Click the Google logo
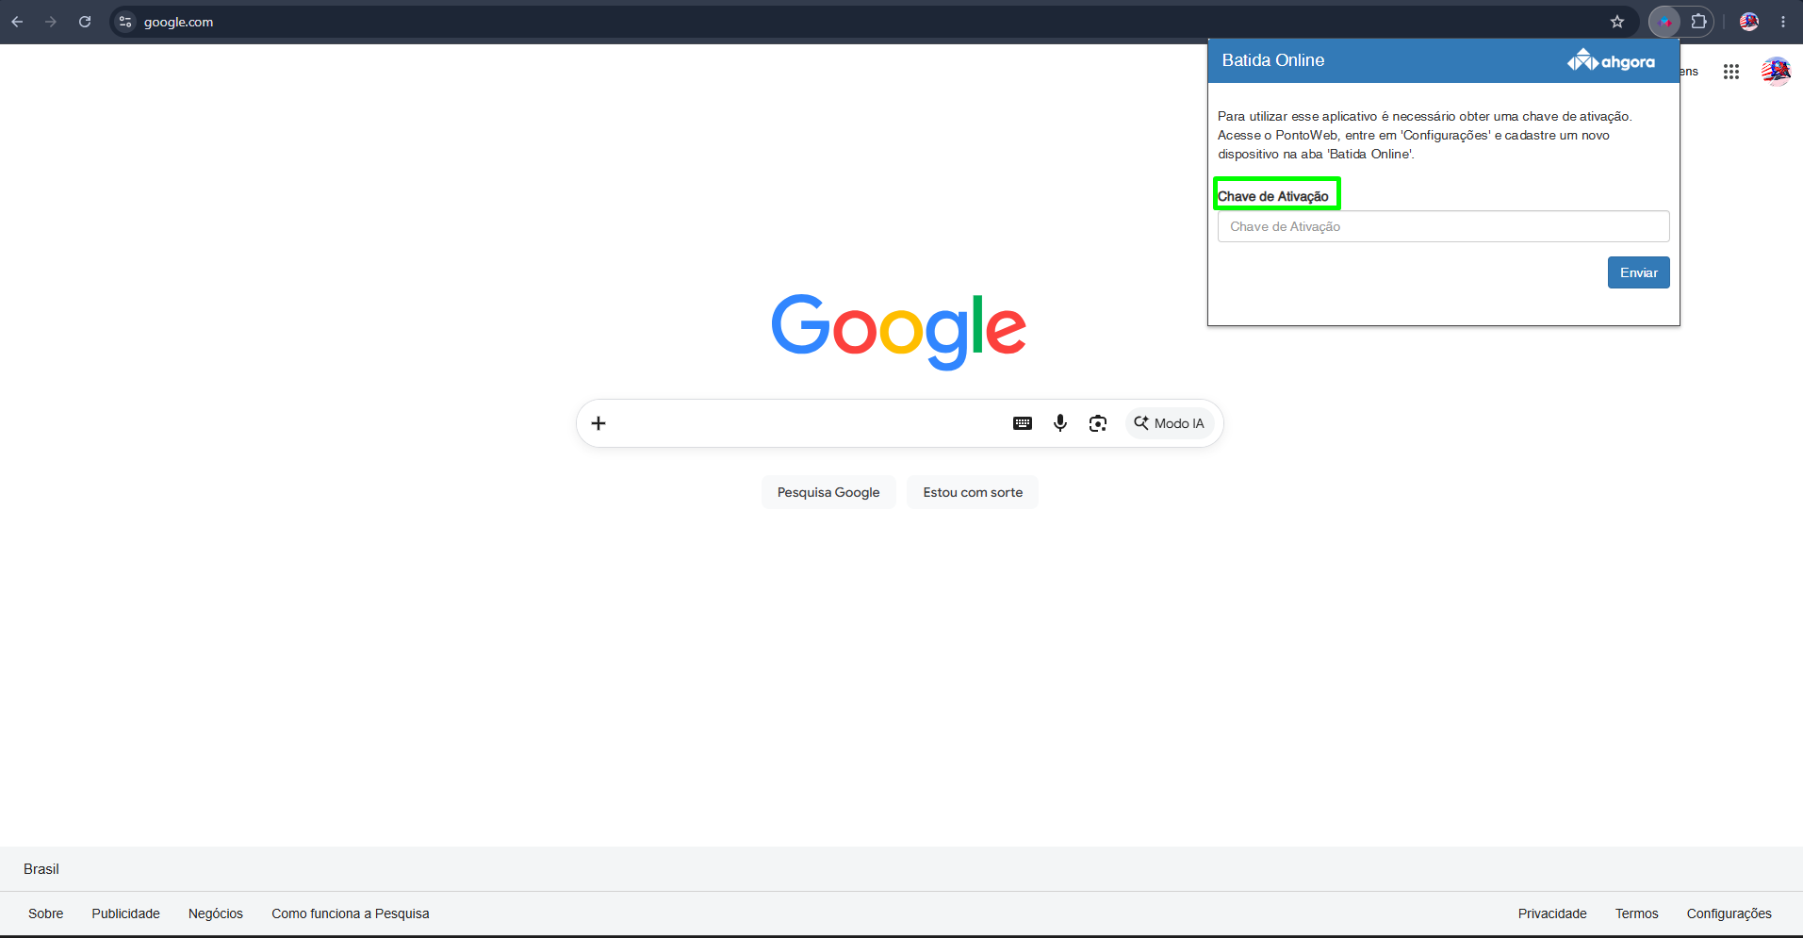 (x=899, y=331)
